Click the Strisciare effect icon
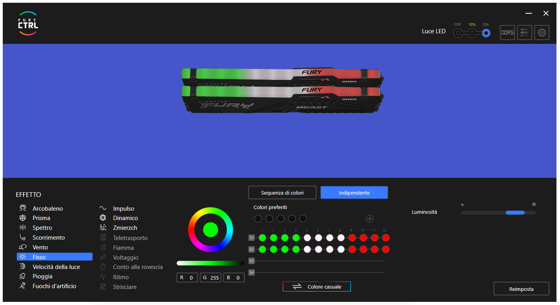 [103, 287]
